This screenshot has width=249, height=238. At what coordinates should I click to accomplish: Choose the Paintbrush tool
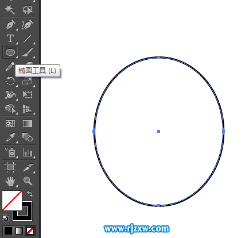click(x=28, y=52)
